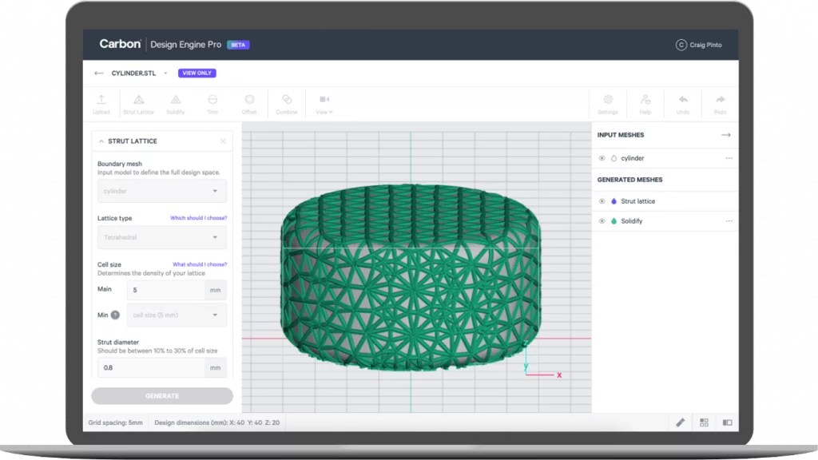Click the INPUT MESHES heading

click(620, 135)
